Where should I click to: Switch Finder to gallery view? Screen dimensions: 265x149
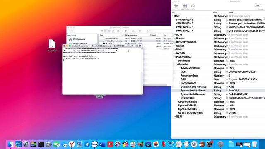pyautogui.click(x=113, y=31)
